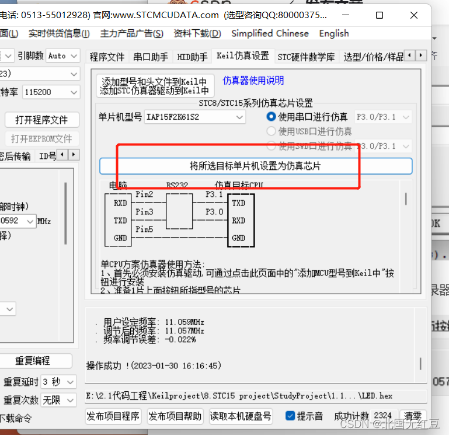Minimize the STC-ISP window
The height and width of the screenshot is (435, 449).
[346, 15]
